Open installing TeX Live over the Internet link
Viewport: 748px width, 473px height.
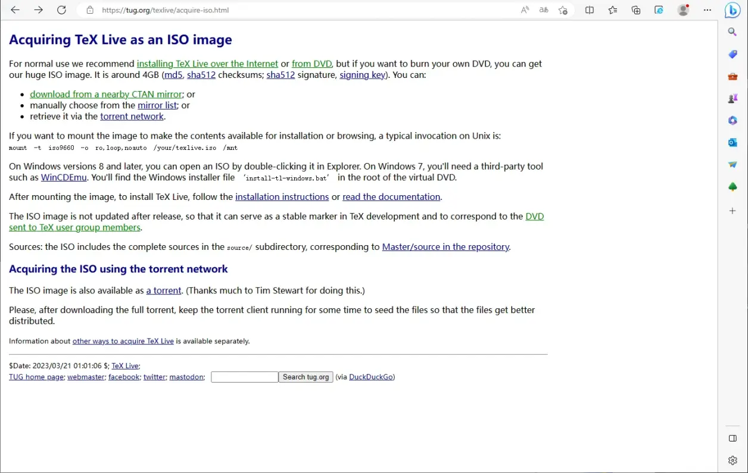(x=207, y=64)
